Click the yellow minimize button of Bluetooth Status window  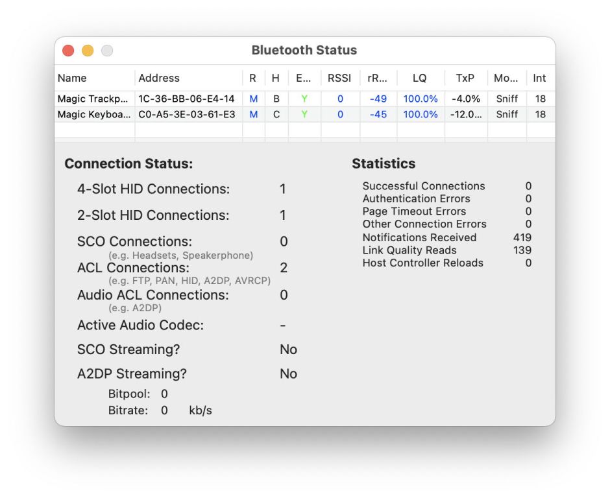coord(86,50)
